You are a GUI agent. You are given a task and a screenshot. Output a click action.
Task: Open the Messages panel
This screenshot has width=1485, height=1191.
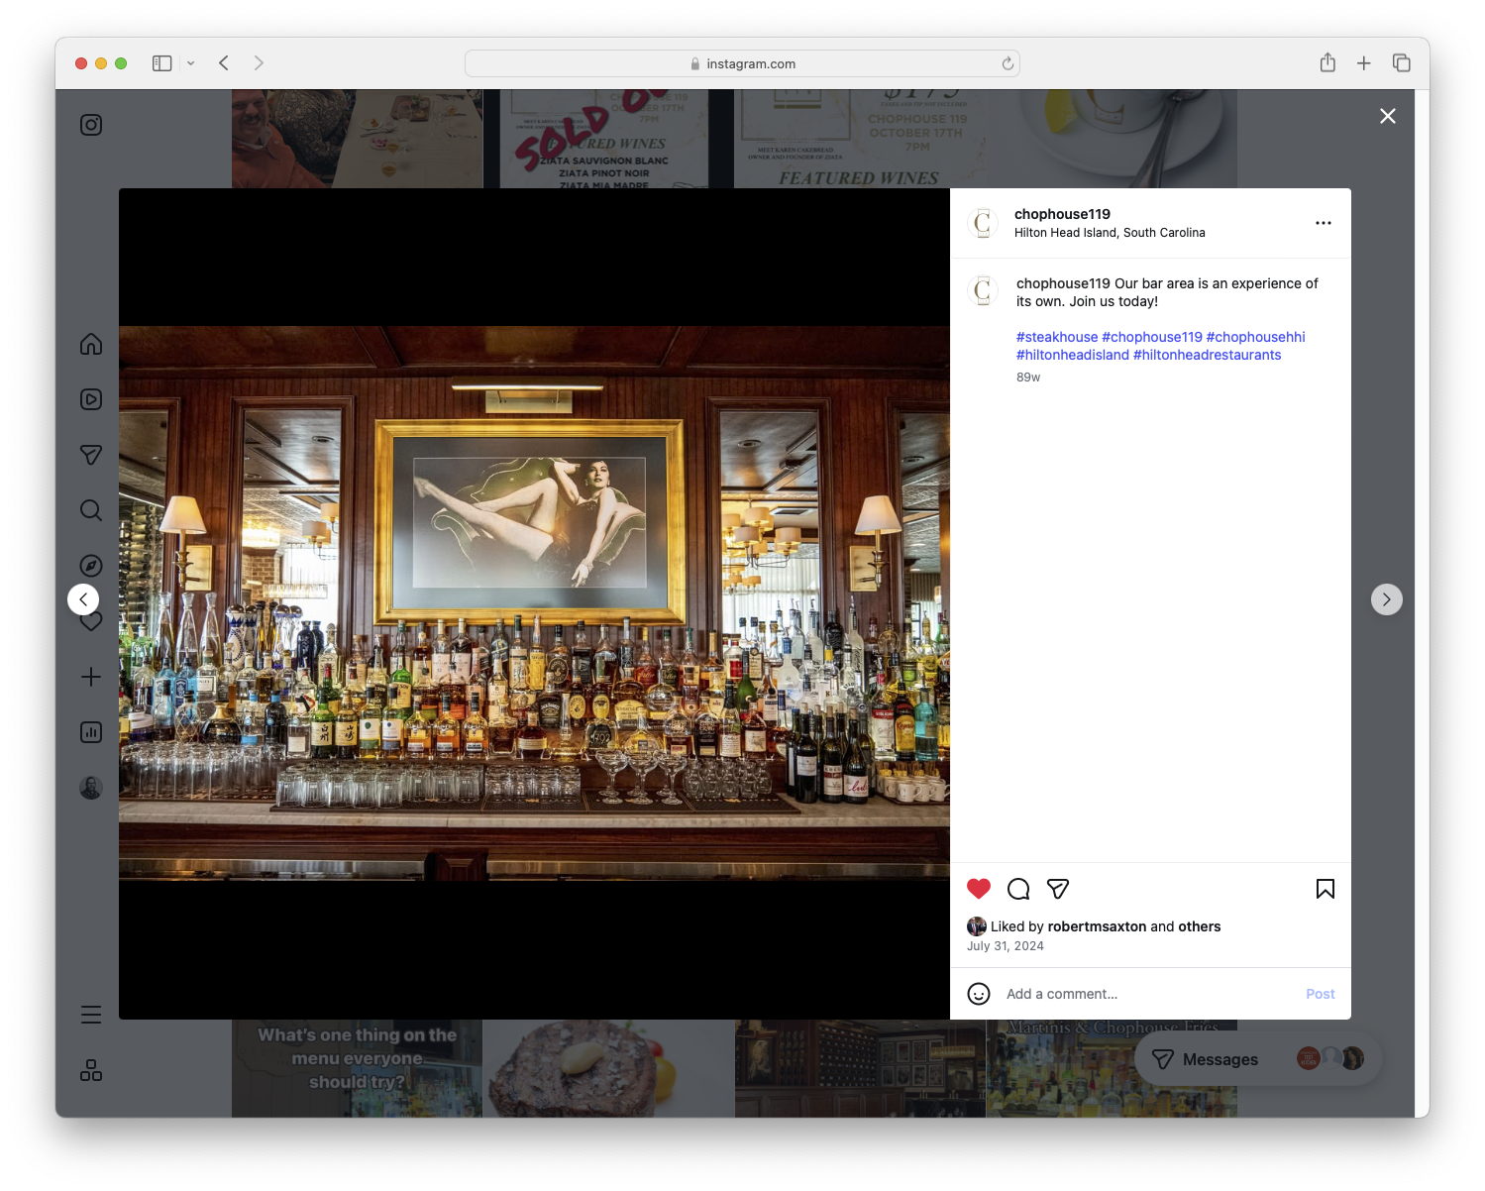click(x=1217, y=1058)
